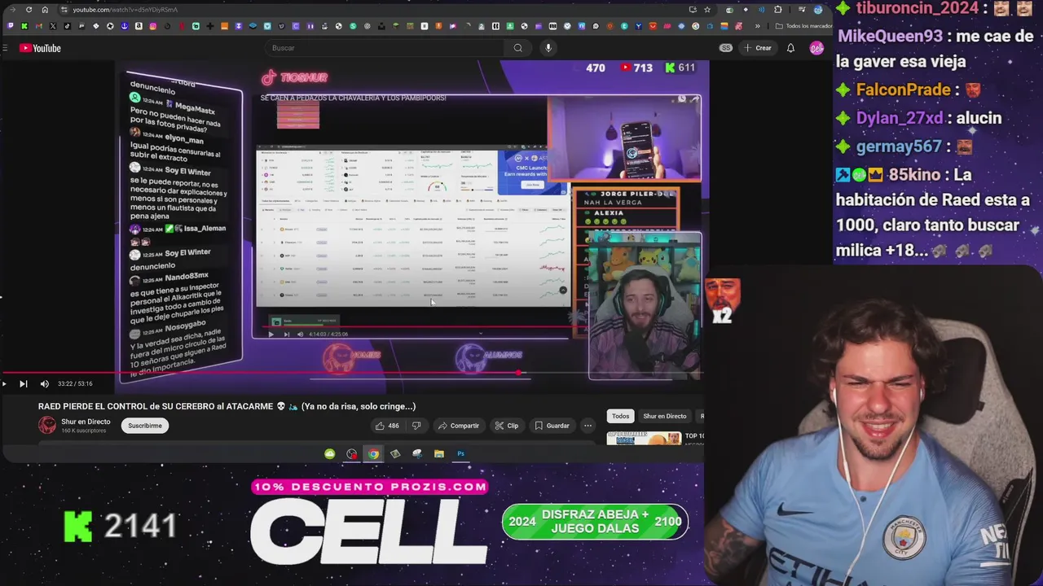Click the SS badge in the YouTube header
1043x586 pixels.
[x=725, y=48]
